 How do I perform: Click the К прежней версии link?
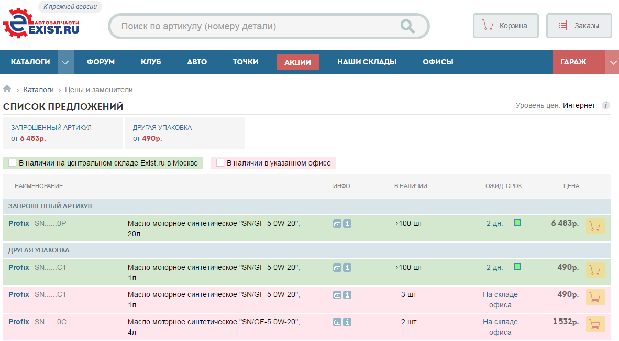pyautogui.click(x=70, y=7)
